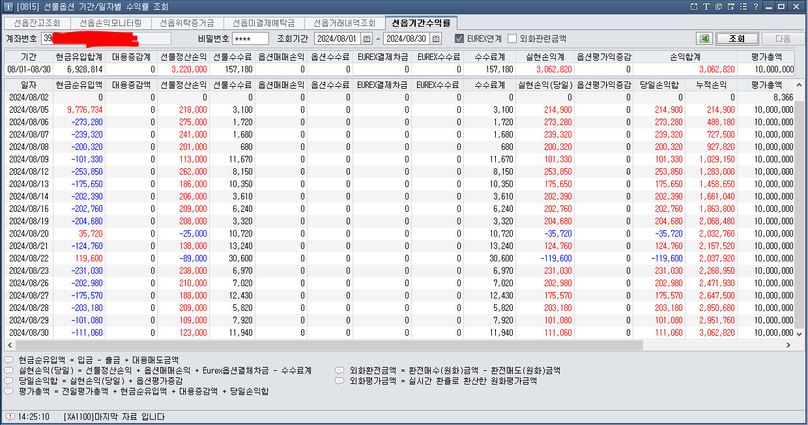Click the 당일손익합 column header
The image size is (808, 425).
pyautogui.click(x=658, y=85)
